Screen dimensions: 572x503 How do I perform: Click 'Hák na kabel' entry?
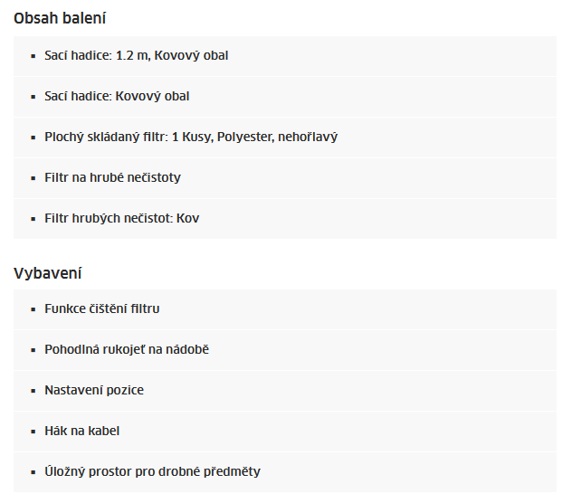[285, 432]
